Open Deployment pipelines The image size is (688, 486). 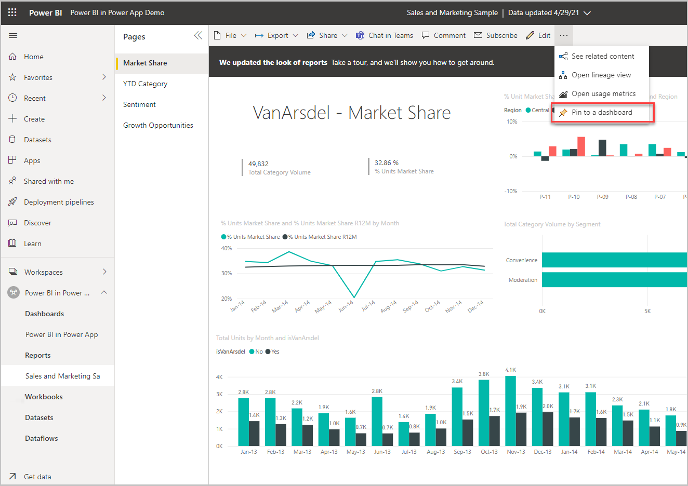59,201
